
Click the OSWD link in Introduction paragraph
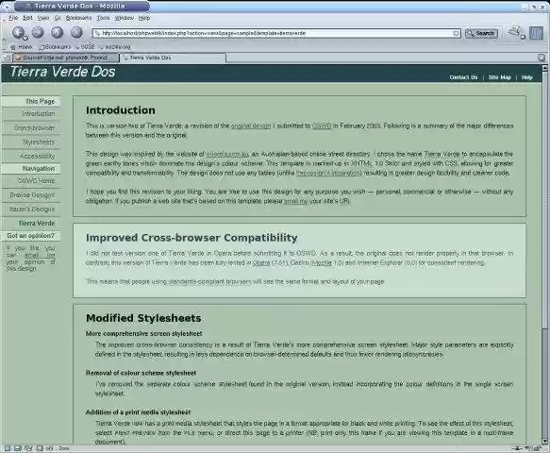(322, 126)
